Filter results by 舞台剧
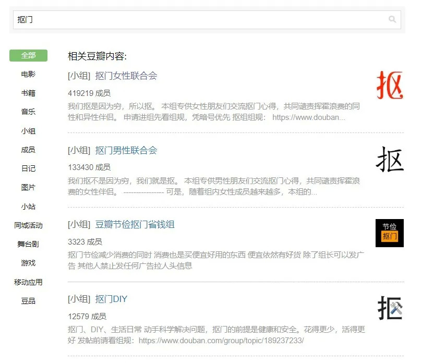Screen dimensions: 434x363 click(x=28, y=244)
